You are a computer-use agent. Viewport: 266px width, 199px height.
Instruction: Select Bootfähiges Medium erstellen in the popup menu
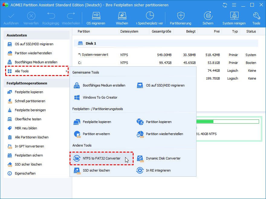[99, 85]
